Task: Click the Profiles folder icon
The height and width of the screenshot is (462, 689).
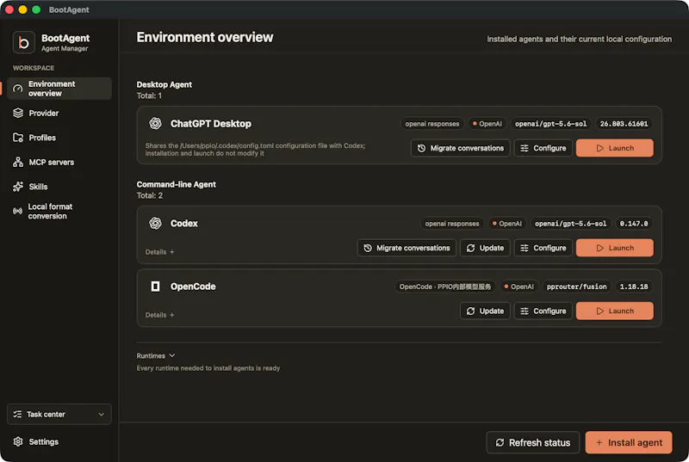Action: [x=18, y=138]
